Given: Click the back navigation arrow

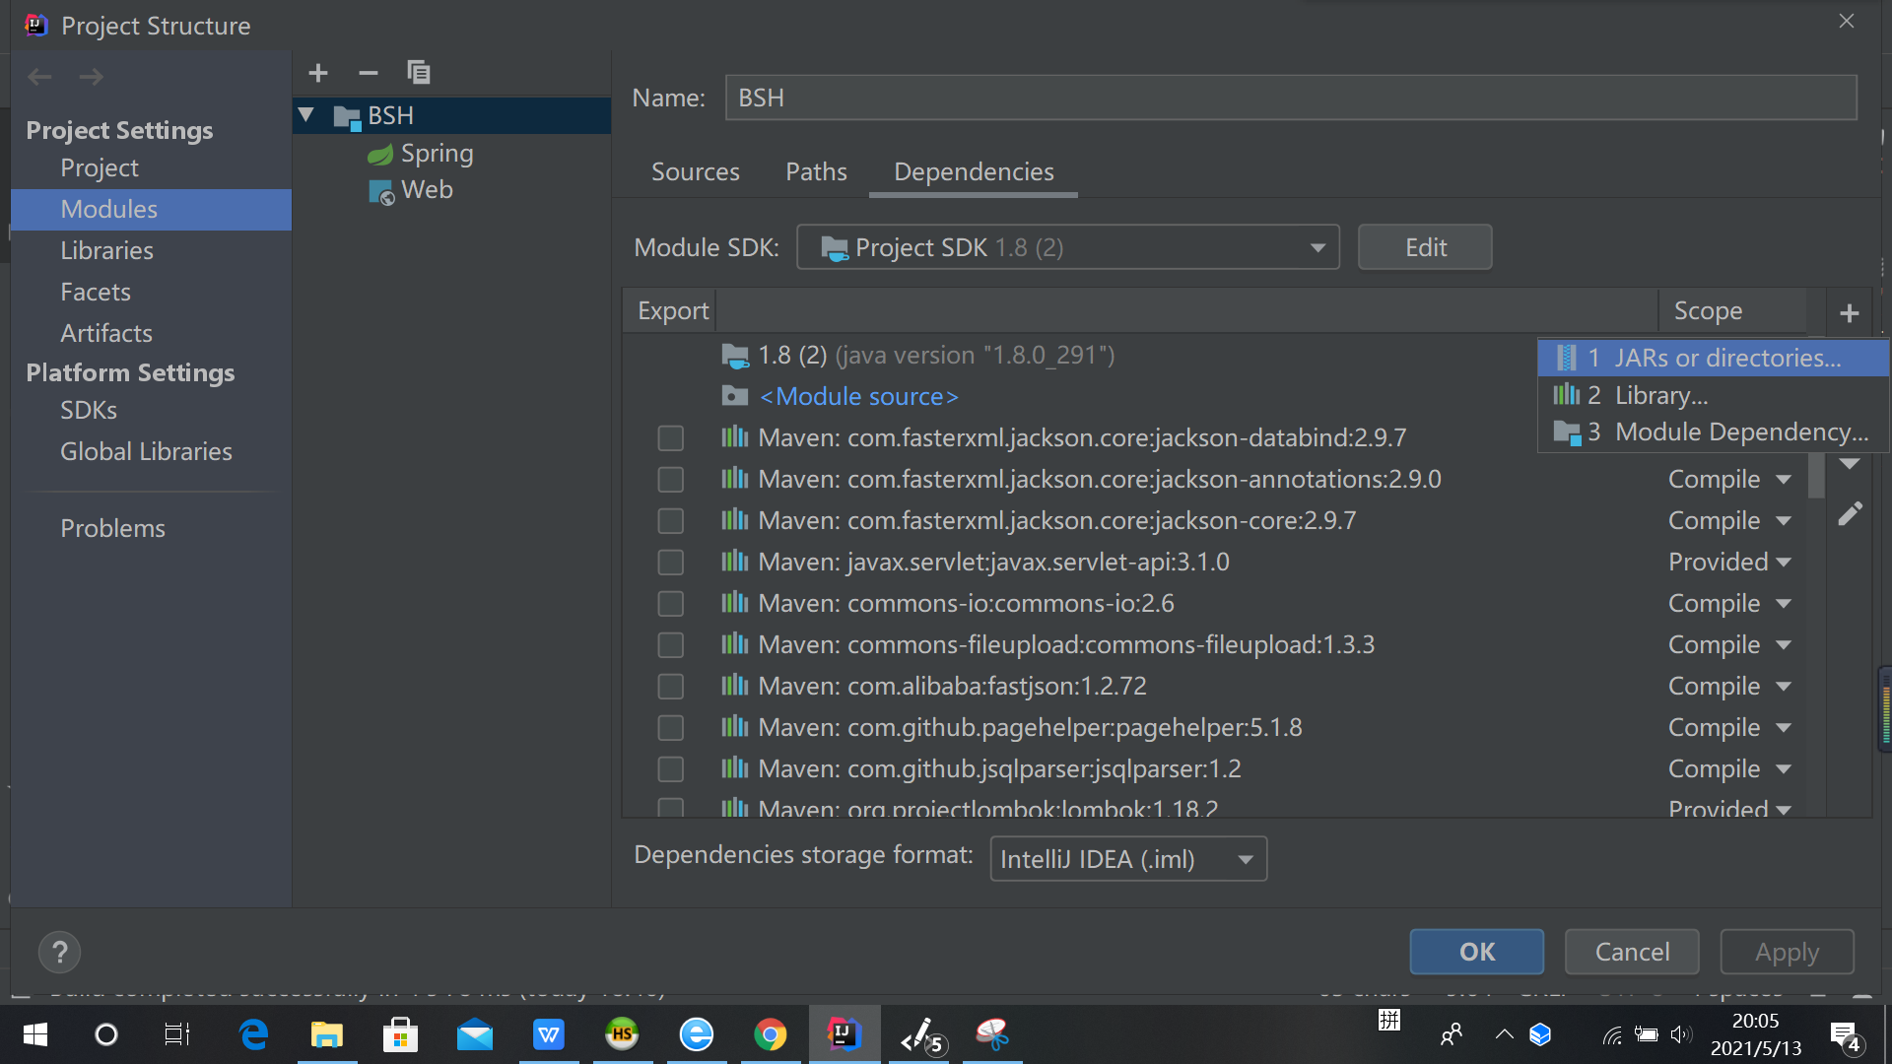Looking at the screenshot, I should (38, 76).
